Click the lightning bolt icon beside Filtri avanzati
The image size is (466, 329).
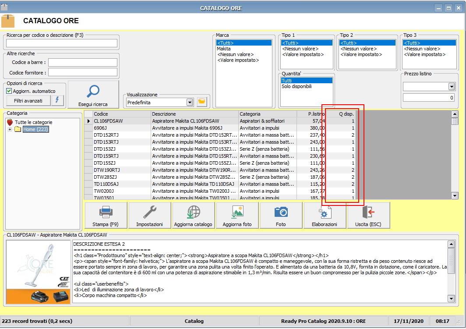click(58, 101)
